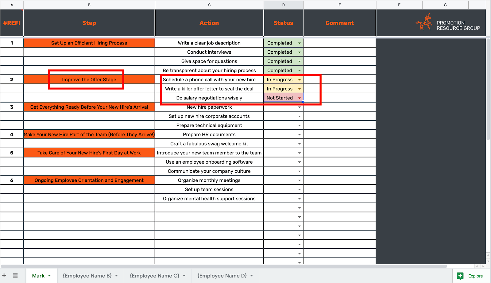Select the #REF! header cell
The width and height of the screenshot is (491, 283).
[12, 23]
